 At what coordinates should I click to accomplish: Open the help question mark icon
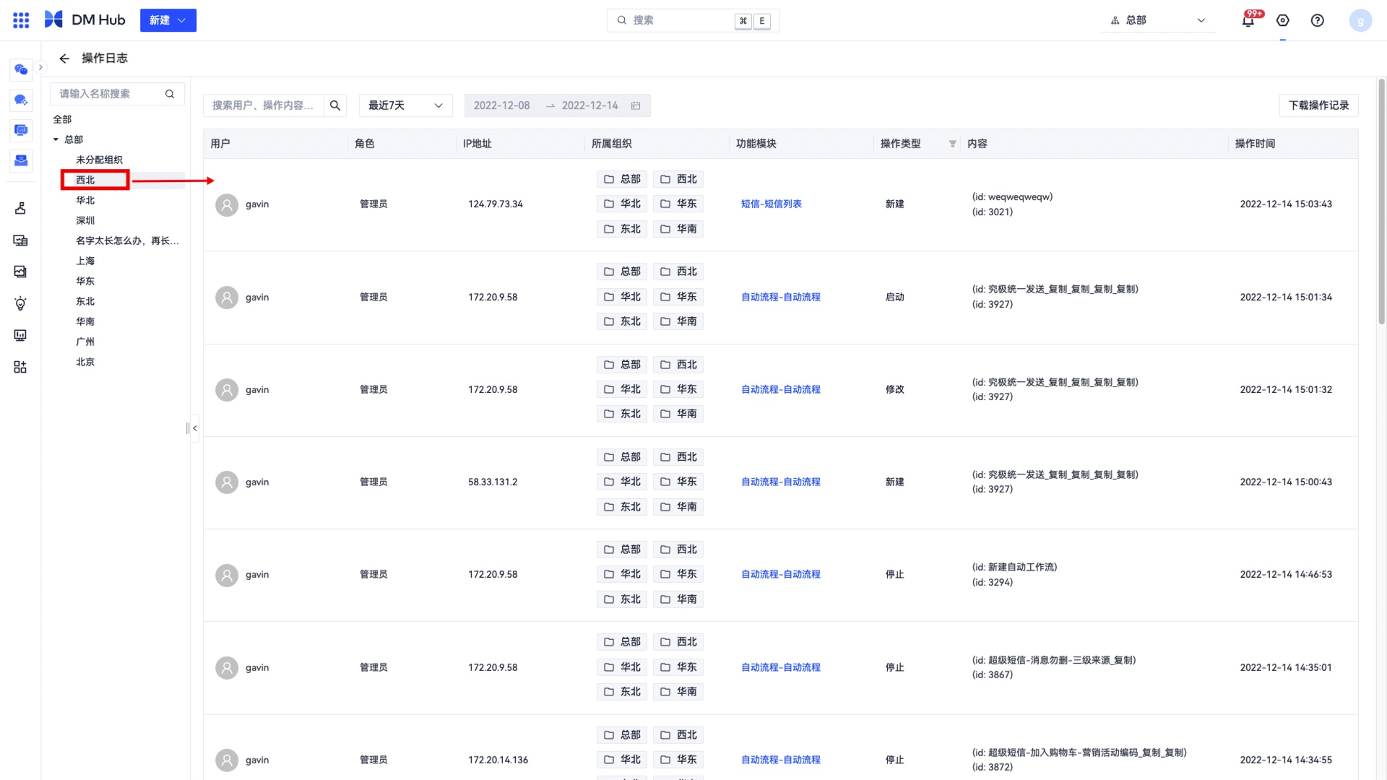tap(1318, 20)
